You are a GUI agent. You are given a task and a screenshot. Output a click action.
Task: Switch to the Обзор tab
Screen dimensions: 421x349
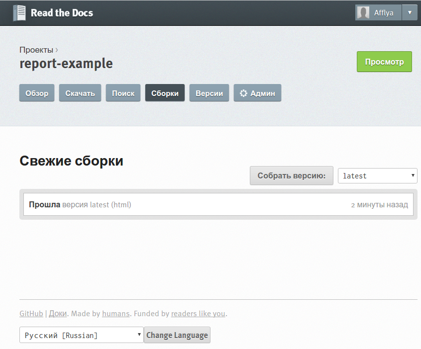[37, 93]
